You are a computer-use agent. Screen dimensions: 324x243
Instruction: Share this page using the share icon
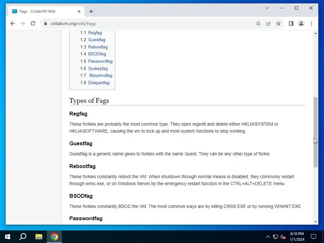click(268, 23)
